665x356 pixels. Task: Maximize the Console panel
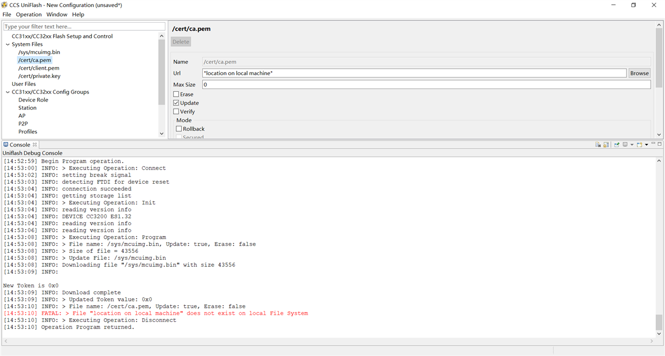660,144
